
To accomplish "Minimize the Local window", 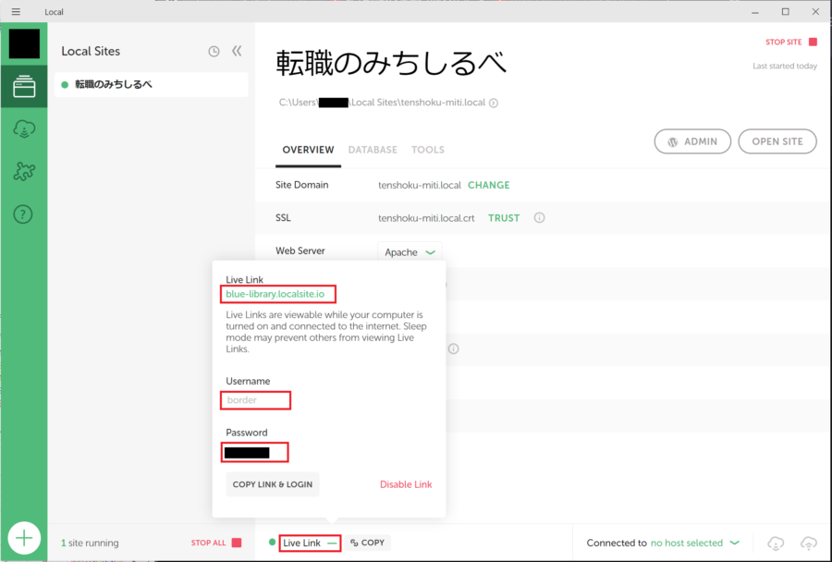I will 755,12.
